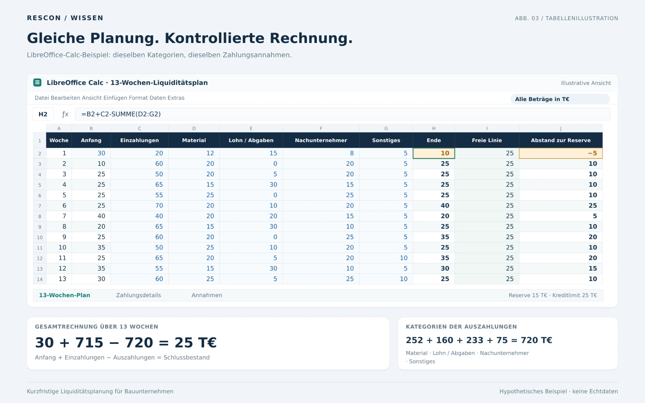Click the 30 + 715 − 720 = 25 T€ total

126,343
